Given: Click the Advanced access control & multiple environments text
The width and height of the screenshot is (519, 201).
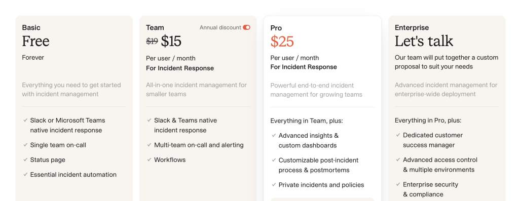Looking at the screenshot, I should tap(440, 165).
